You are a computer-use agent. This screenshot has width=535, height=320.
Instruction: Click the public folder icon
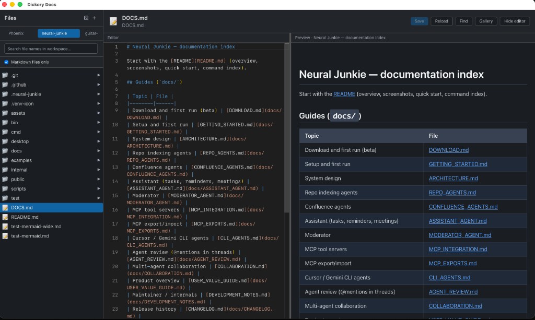(x=5, y=179)
